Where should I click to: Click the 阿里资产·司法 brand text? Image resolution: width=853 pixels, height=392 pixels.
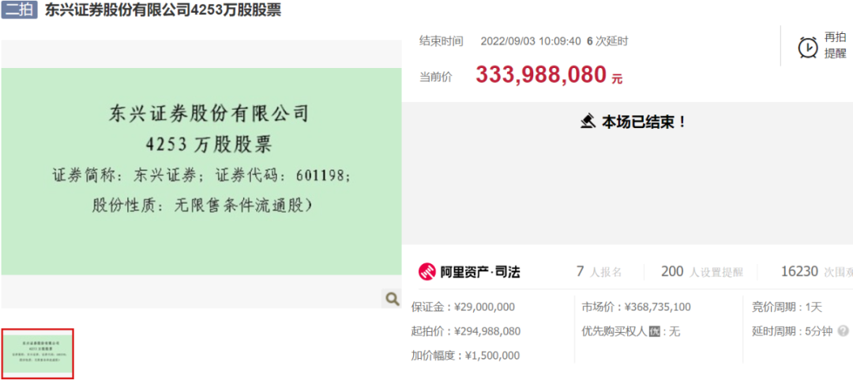tap(480, 272)
